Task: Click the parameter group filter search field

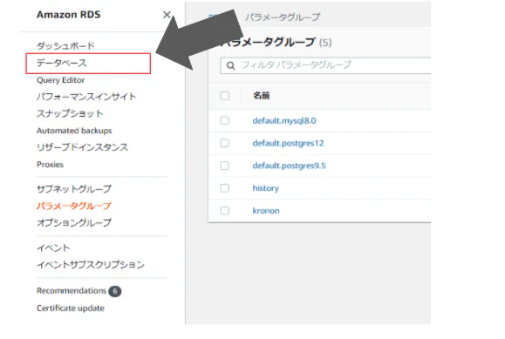Action: tap(325, 65)
